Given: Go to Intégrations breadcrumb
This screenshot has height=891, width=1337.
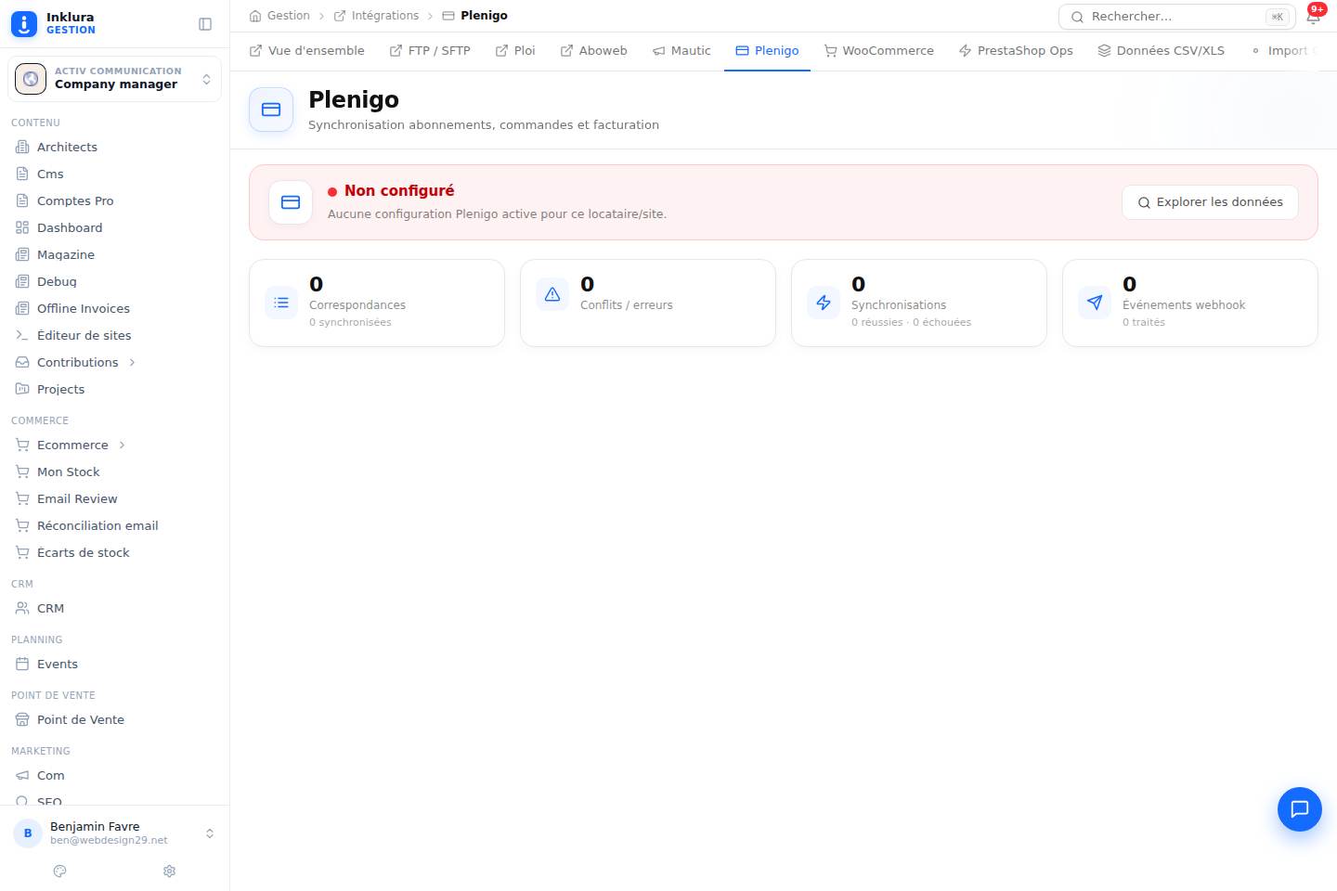Looking at the screenshot, I should click(376, 16).
